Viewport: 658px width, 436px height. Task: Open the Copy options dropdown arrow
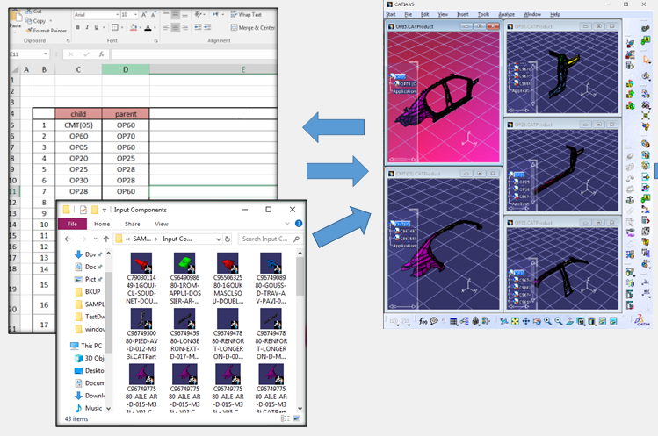pos(51,21)
